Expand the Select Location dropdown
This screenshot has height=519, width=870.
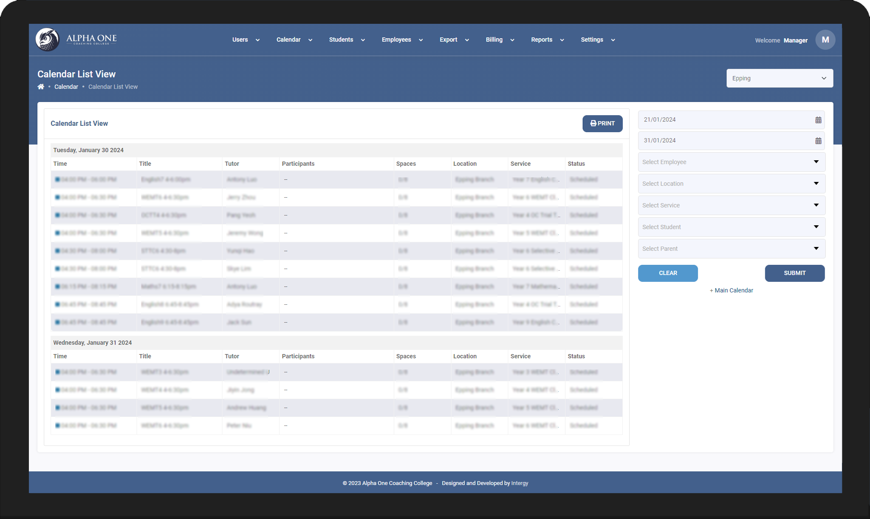tap(732, 184)
